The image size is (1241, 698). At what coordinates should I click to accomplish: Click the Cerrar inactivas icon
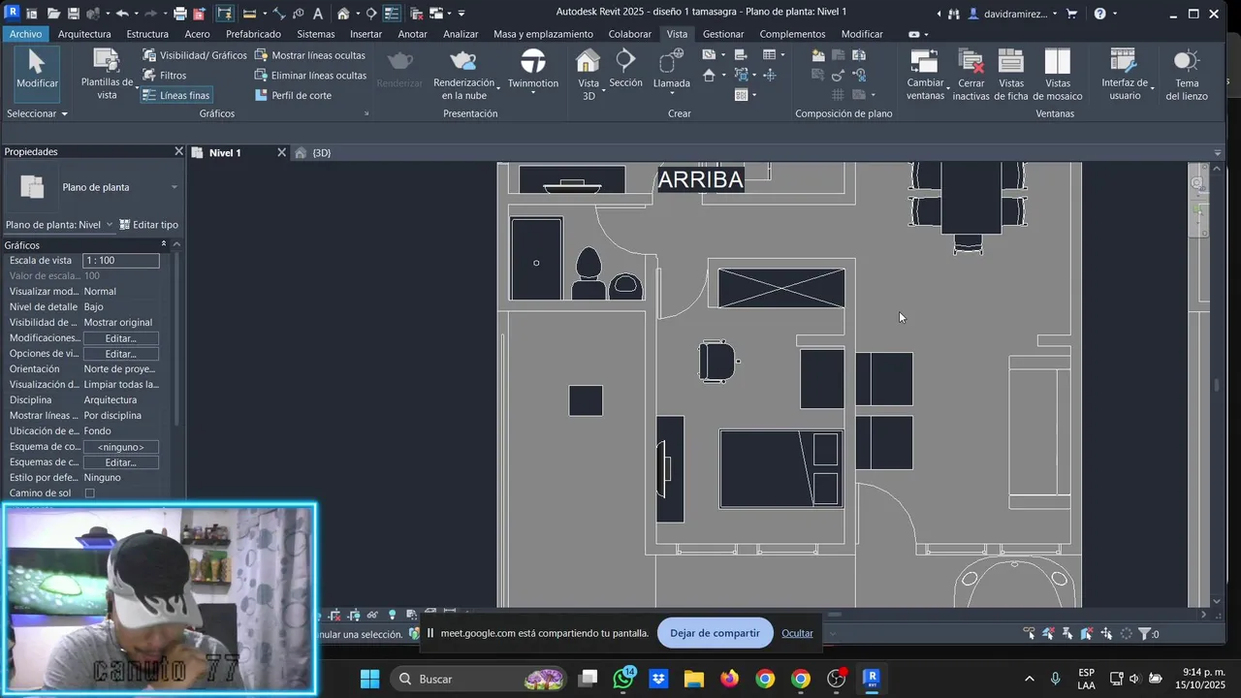coord(971,75)
